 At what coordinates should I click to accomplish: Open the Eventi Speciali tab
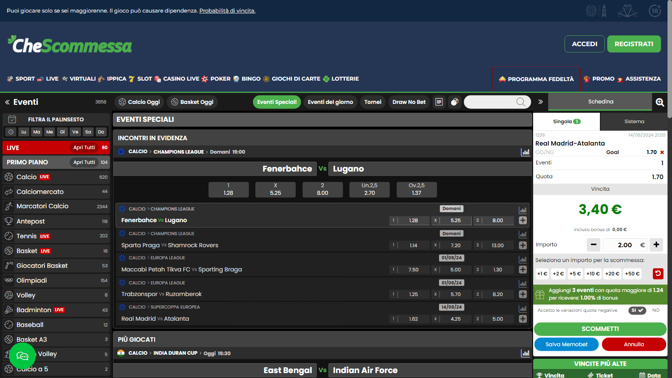point(277,102)
